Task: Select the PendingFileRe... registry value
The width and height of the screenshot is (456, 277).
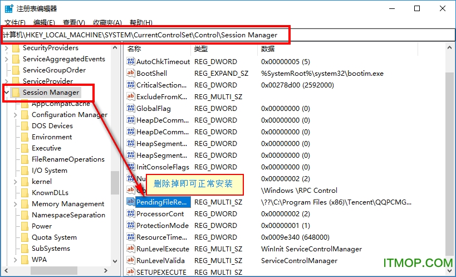Action: [x=163, y=202]
